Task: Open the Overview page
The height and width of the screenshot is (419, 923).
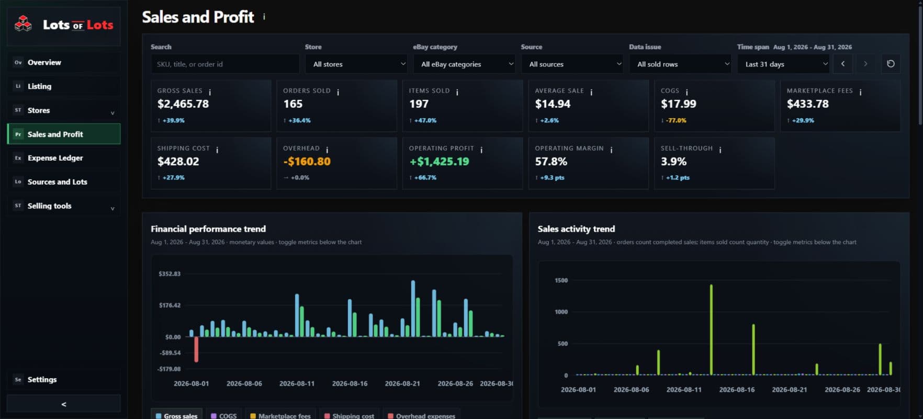Action: (64, 62)
